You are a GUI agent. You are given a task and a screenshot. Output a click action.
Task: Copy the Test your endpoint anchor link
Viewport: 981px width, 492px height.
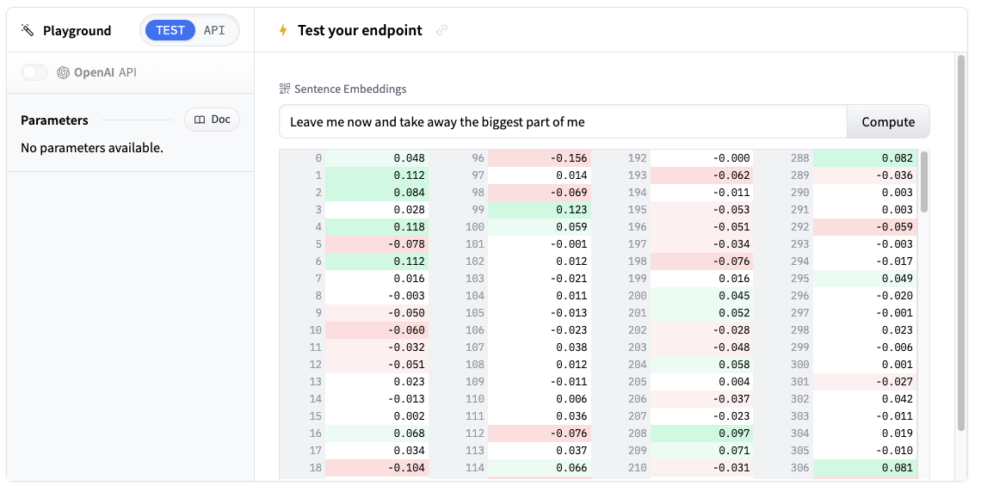(x=441, y=30)
